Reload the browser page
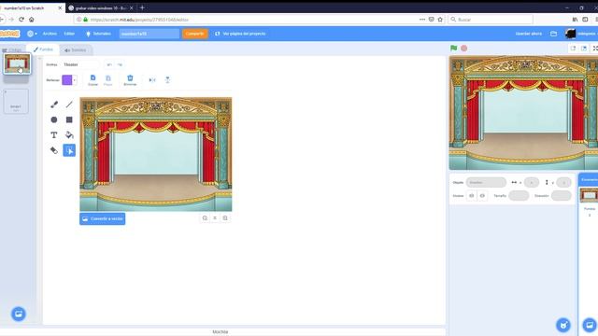Image resolution: width=598 pixels, height=336 pixels. [x=21, y=20]
